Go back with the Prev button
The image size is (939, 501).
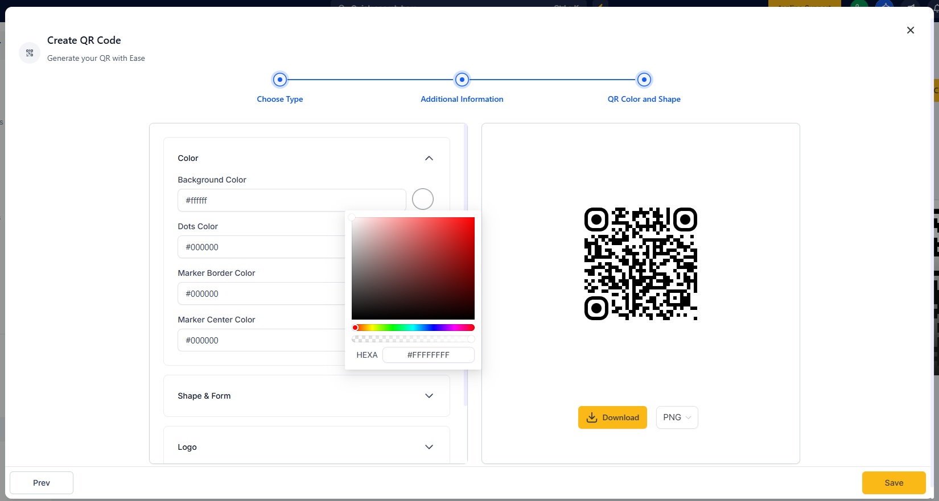(x=42, y=483)
